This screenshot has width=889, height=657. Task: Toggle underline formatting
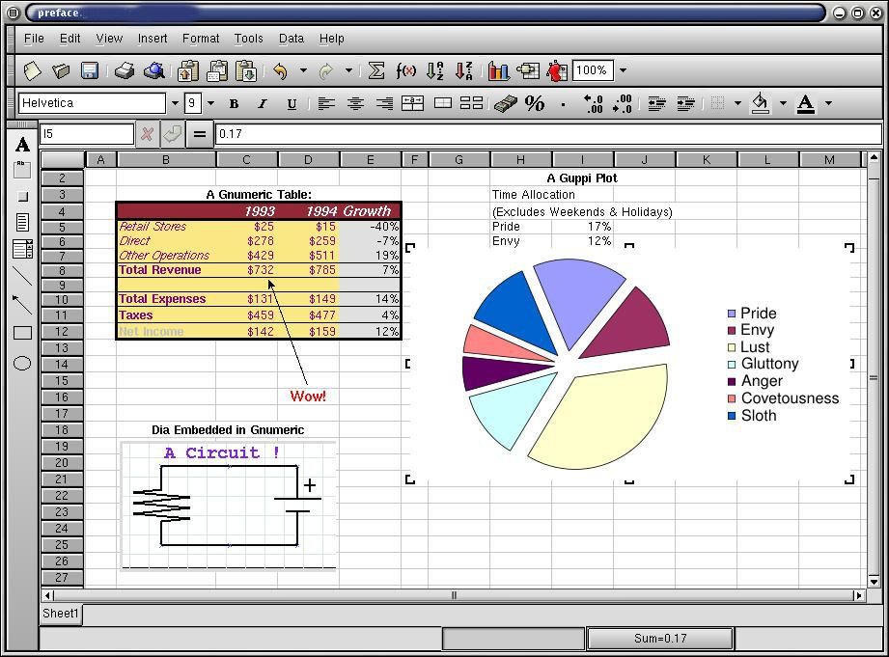[292, 104]
